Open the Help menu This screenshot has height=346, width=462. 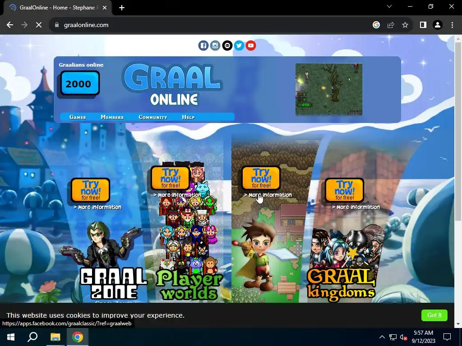pos(188,117)
